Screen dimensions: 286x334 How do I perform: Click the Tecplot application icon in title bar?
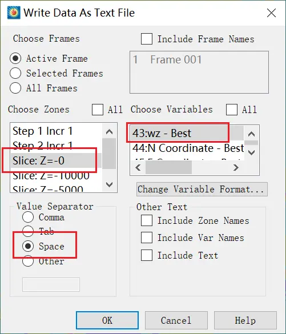pos(14,13)
